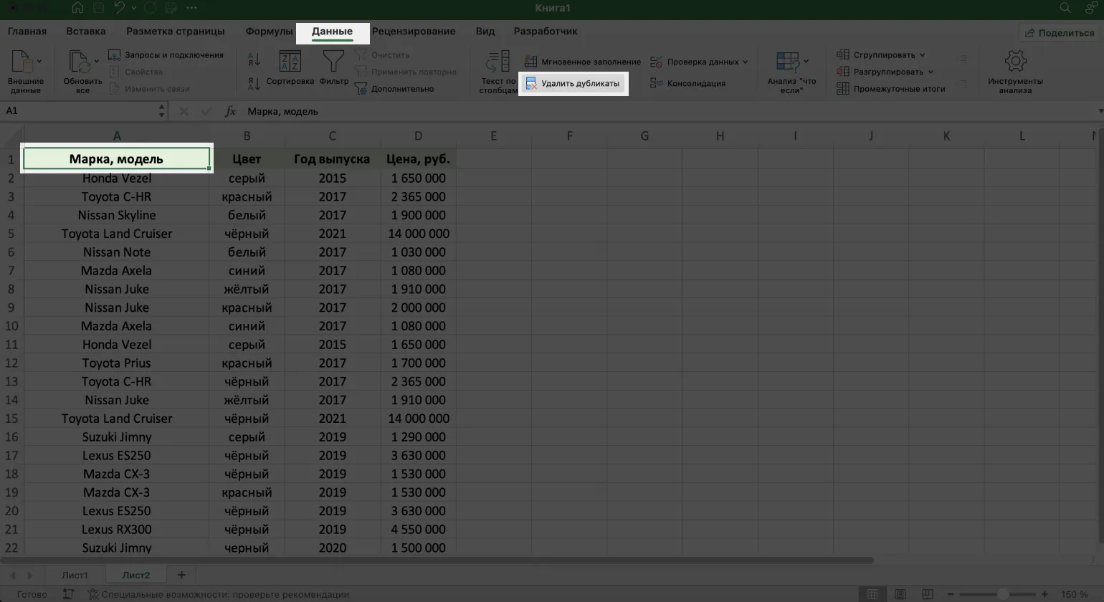Open Analysis Tools (Инструменты анализа) gear
Image resolution: width=1104 pixels, height=602 pixels.
tap(1014, 62)
